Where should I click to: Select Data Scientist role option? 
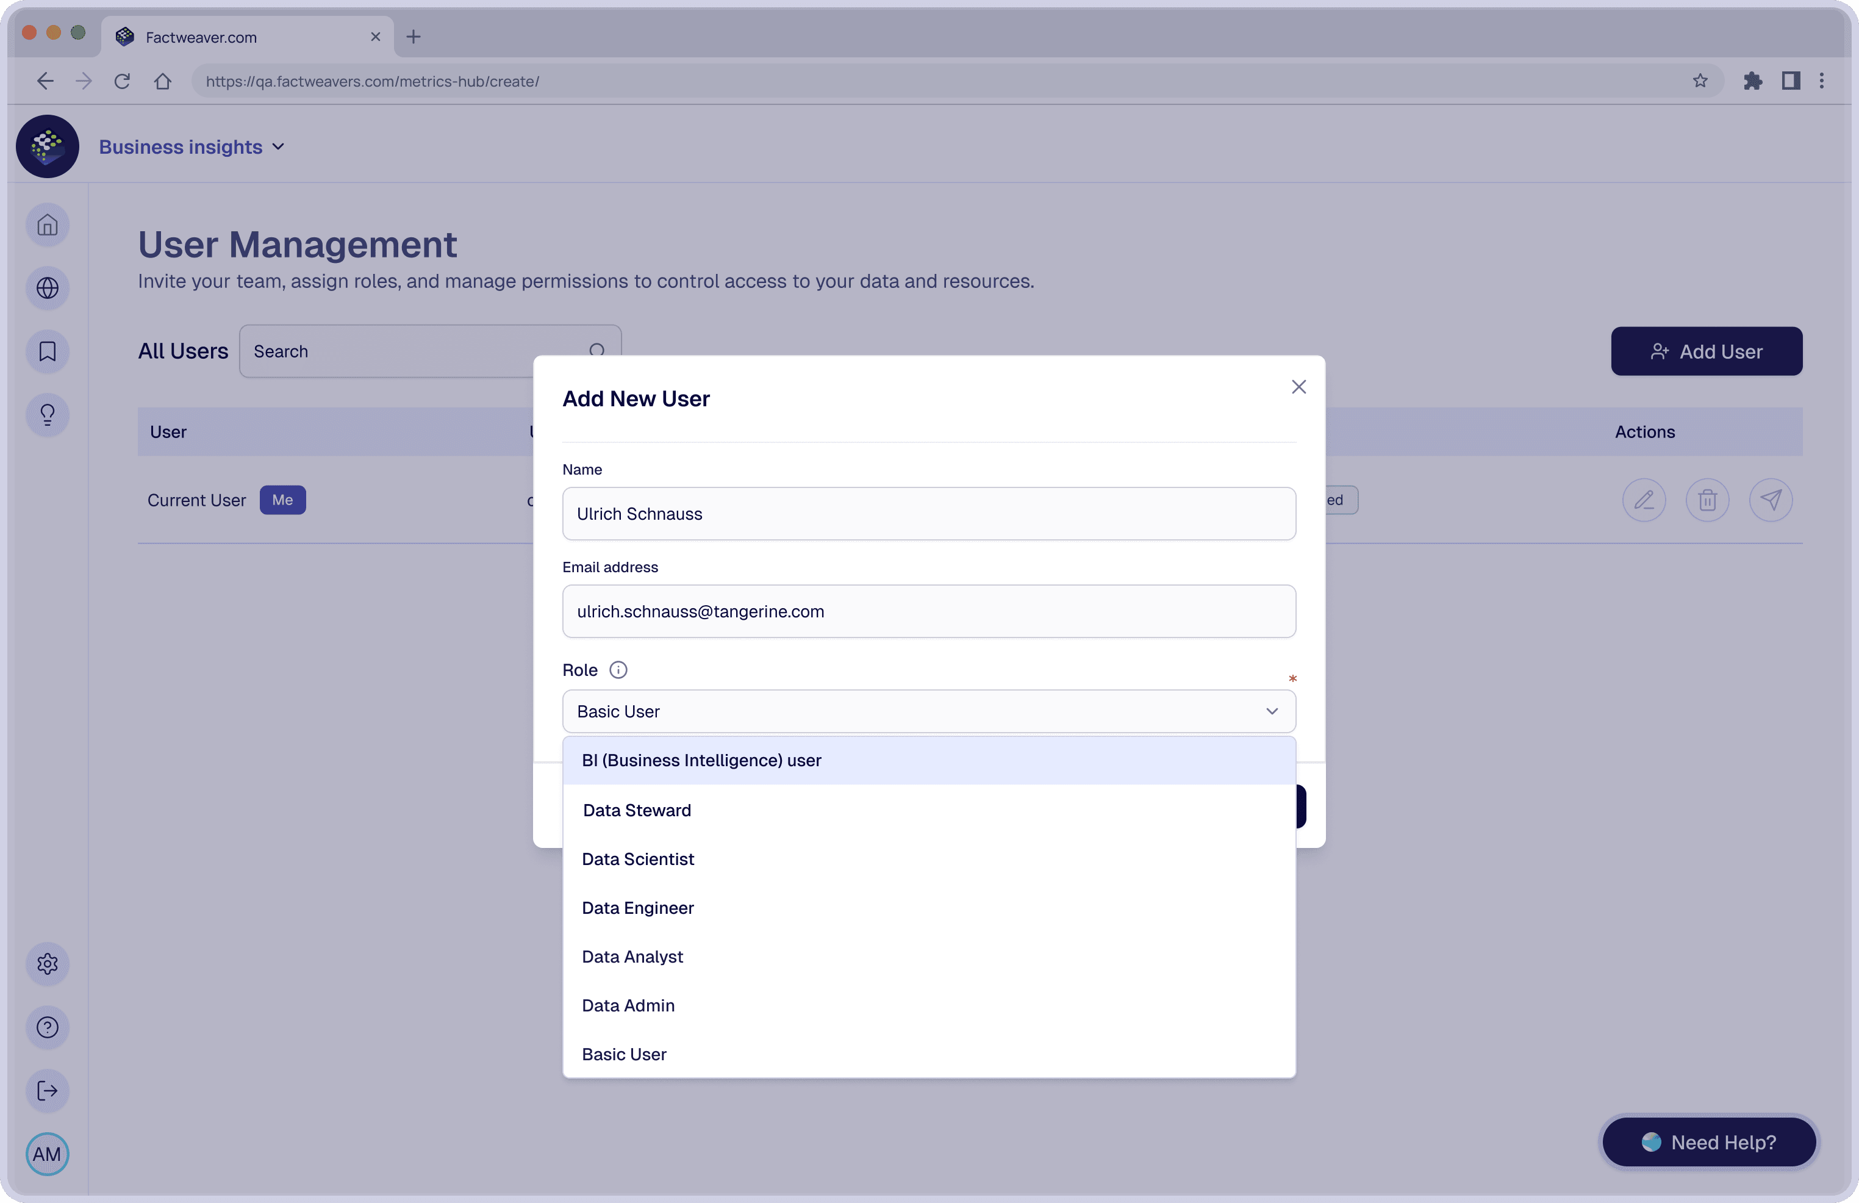[x=928, y=860]
